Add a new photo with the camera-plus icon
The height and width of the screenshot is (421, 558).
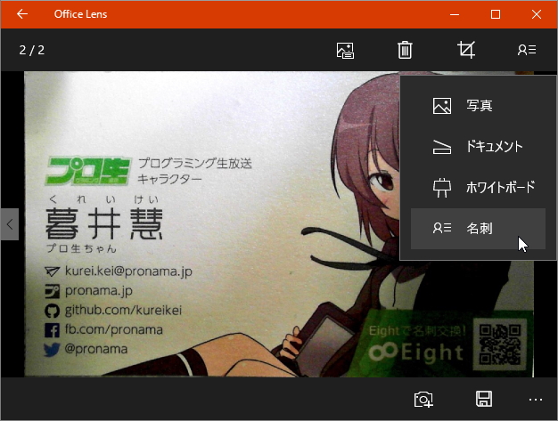pos(423,400)
